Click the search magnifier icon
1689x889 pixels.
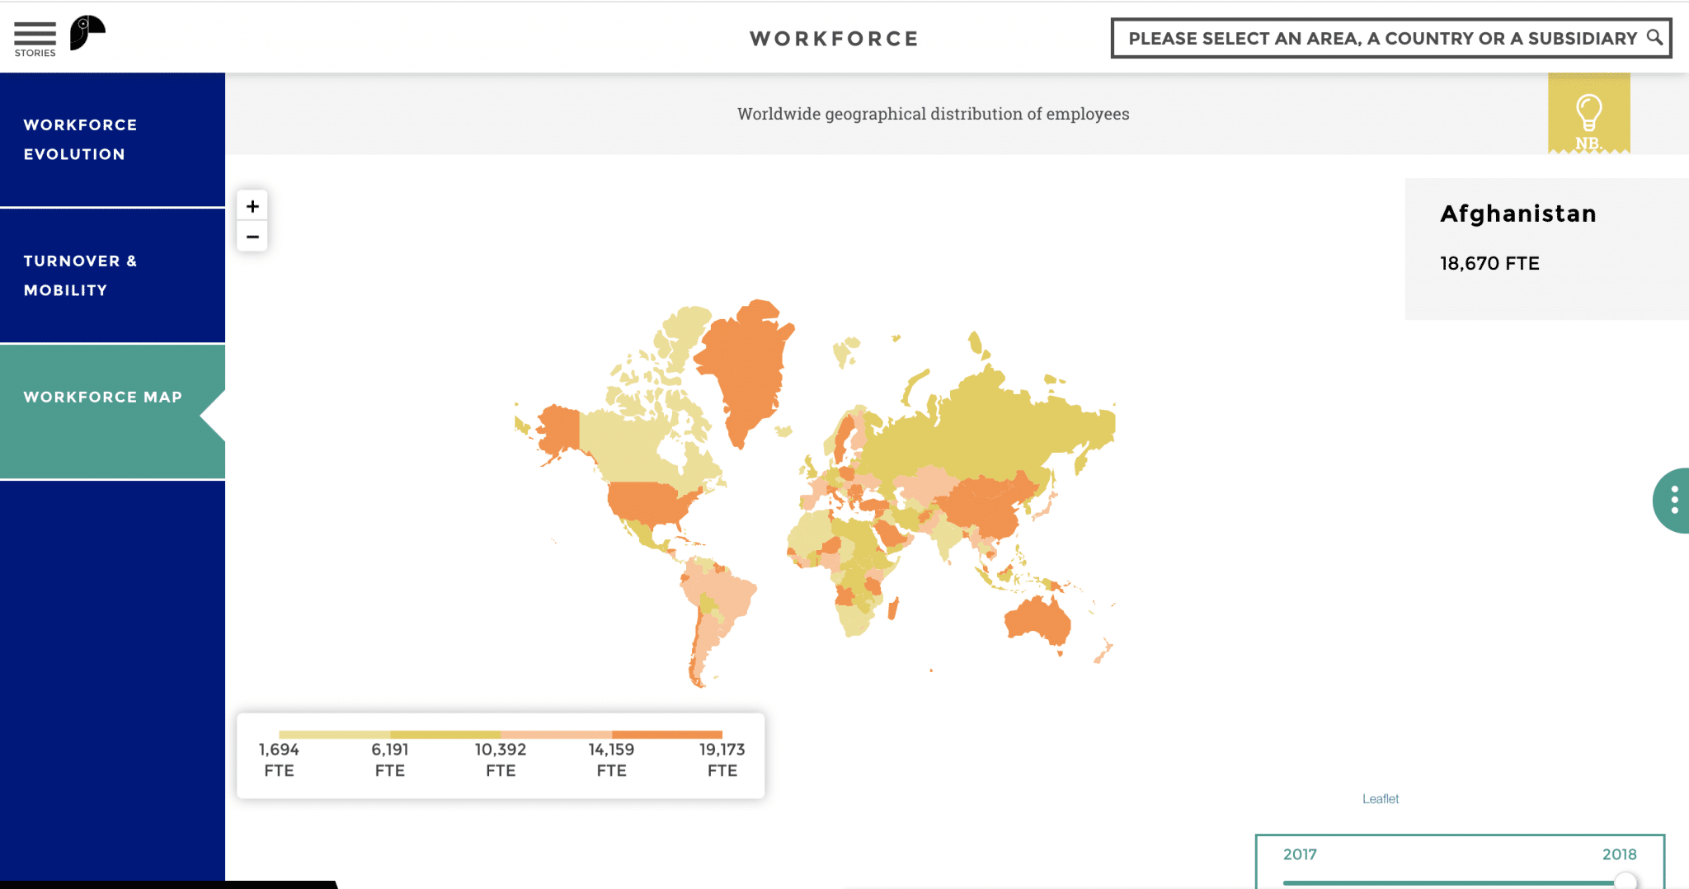(x=1654, y=38)
